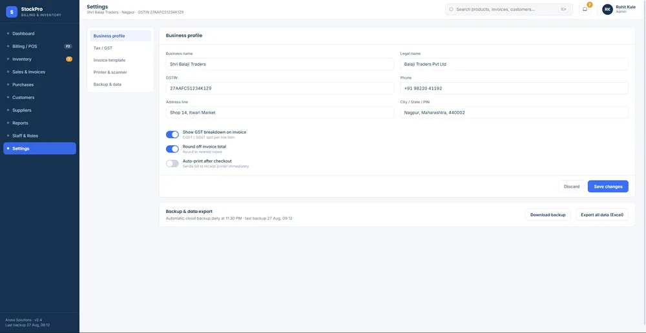Open the notifications bell icon
The height and width of the screenshot is (333, 646).
585,9
